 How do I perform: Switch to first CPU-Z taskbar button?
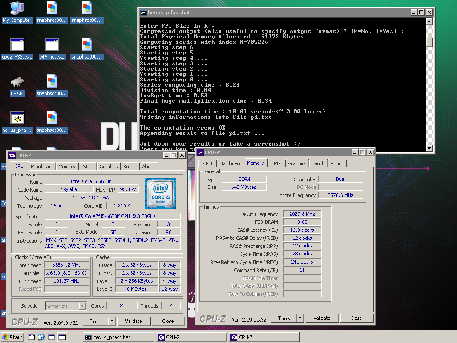tap(191, 337)
